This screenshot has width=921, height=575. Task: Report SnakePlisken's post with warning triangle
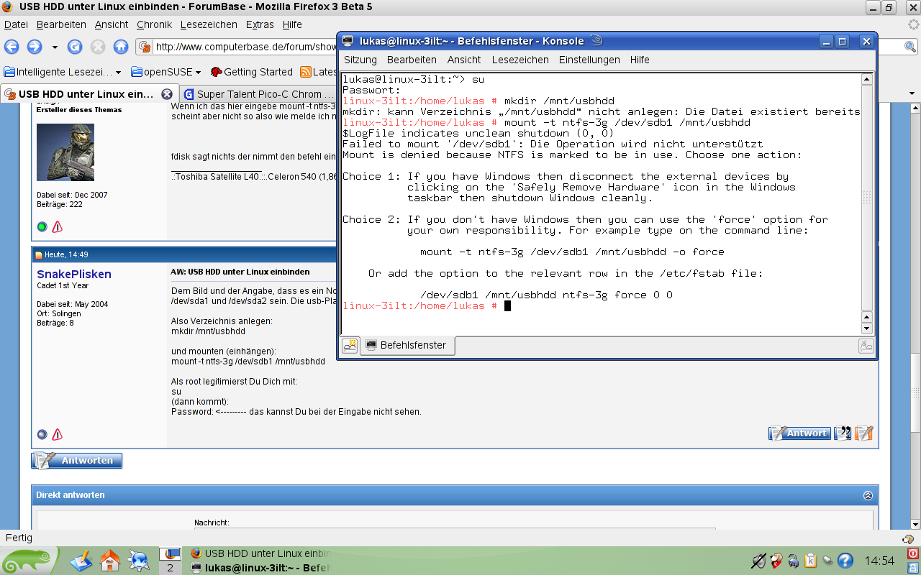[58, 434]
